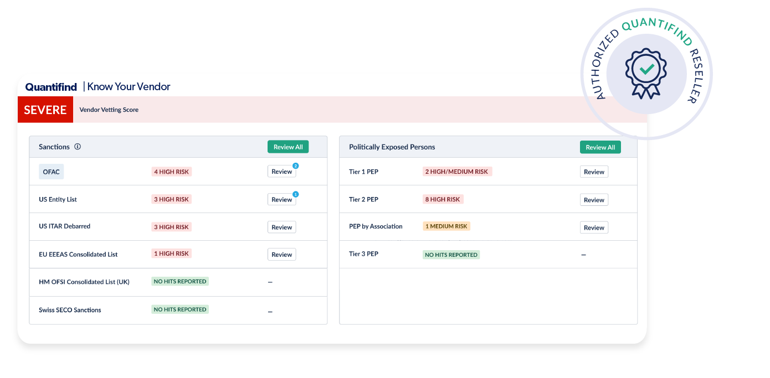Click the 2 HIGH/MEDIUM RISK badge
The image size is (770, 378).
(x=457, y=172)
